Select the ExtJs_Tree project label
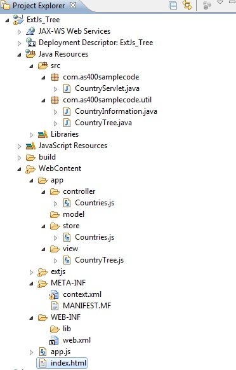Screen dimensions: 236x370 [43, 20]
